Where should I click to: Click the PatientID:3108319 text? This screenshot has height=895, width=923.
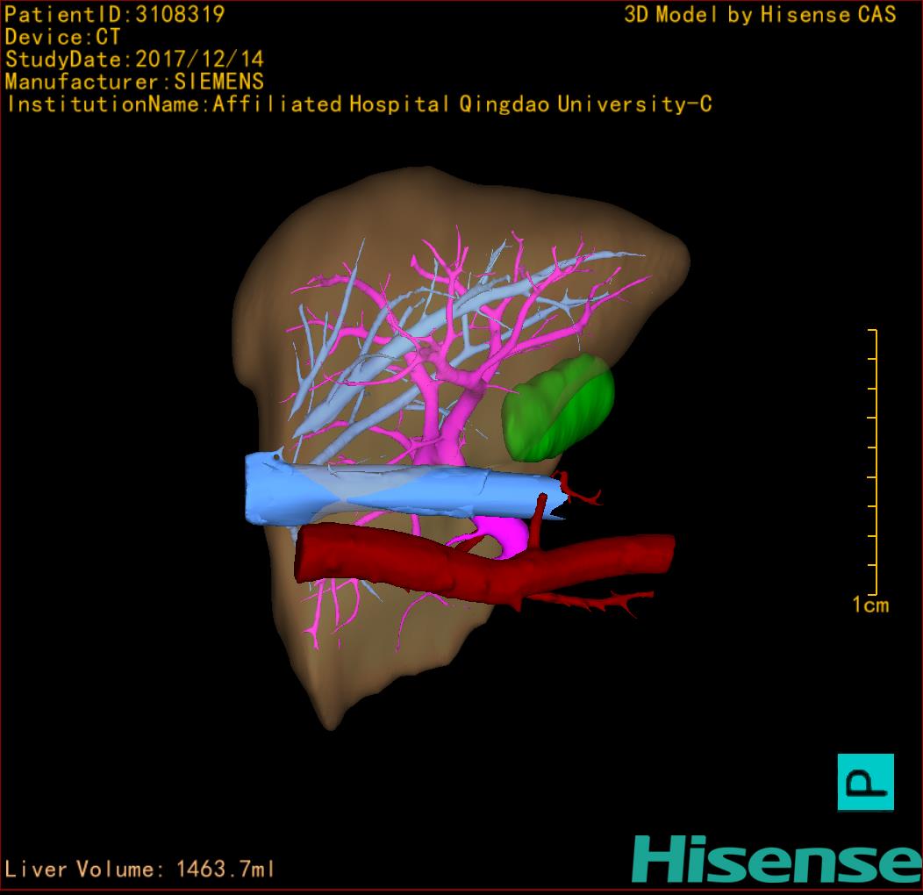[x=115, y=15]
